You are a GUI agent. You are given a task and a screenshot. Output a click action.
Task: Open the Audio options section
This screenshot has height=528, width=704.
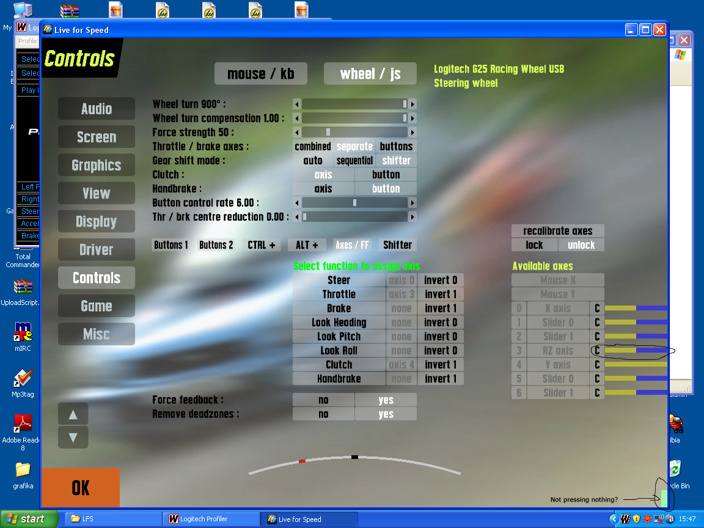click(97, 109)
